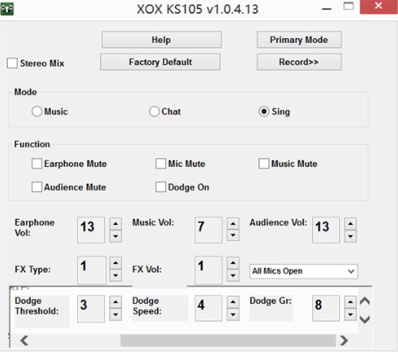398x352 pixels.
Task: Open the All Mics Open dropdown
Action: click(x=303, y=271)
